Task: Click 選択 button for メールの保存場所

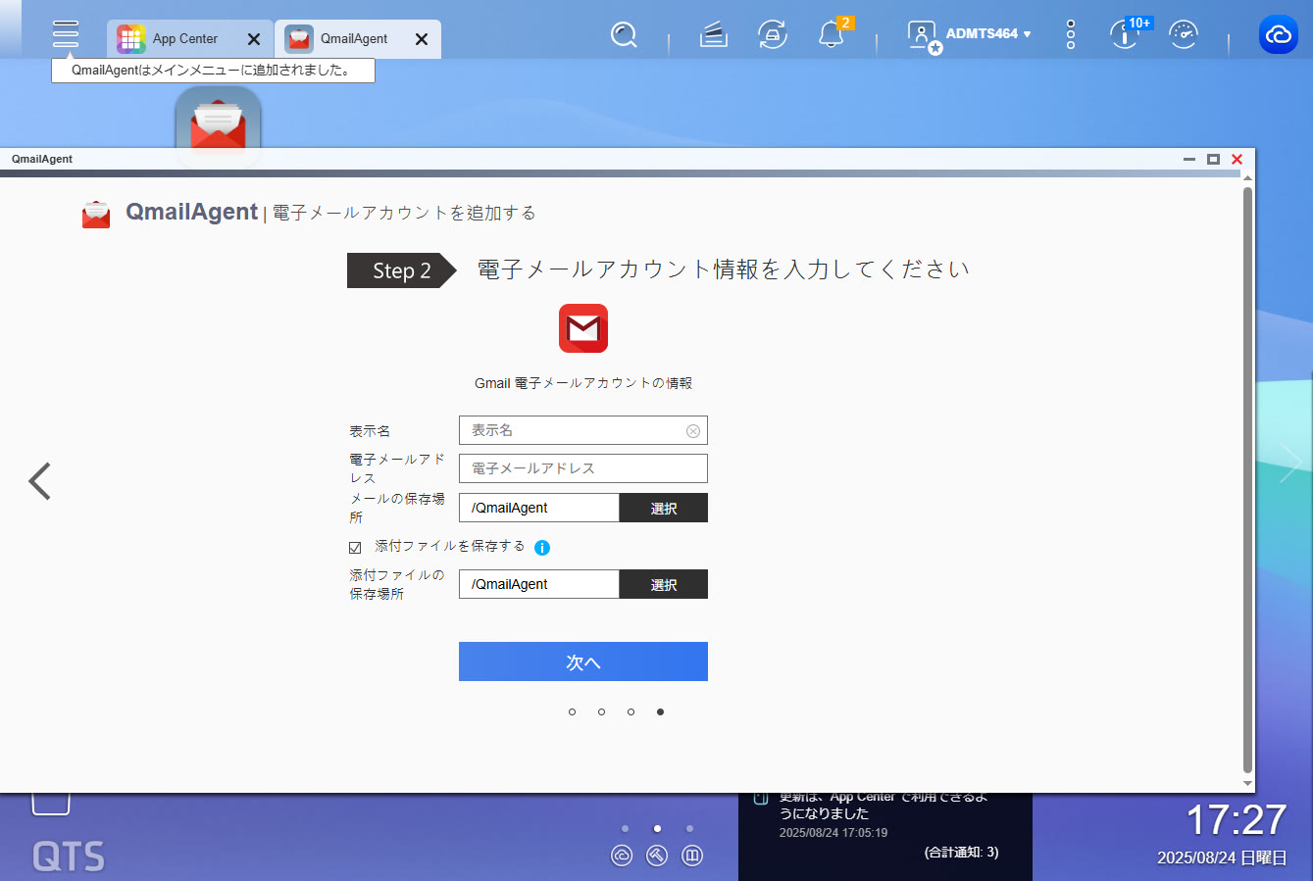Action: pos(663,509)
